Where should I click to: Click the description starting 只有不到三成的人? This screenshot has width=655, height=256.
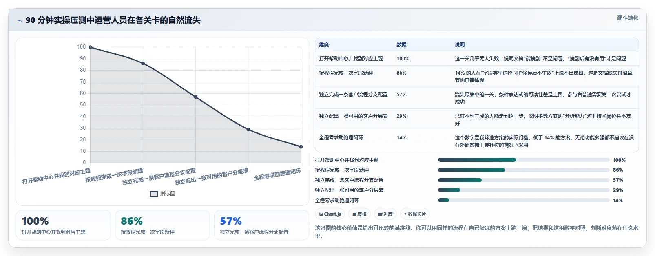543,120
